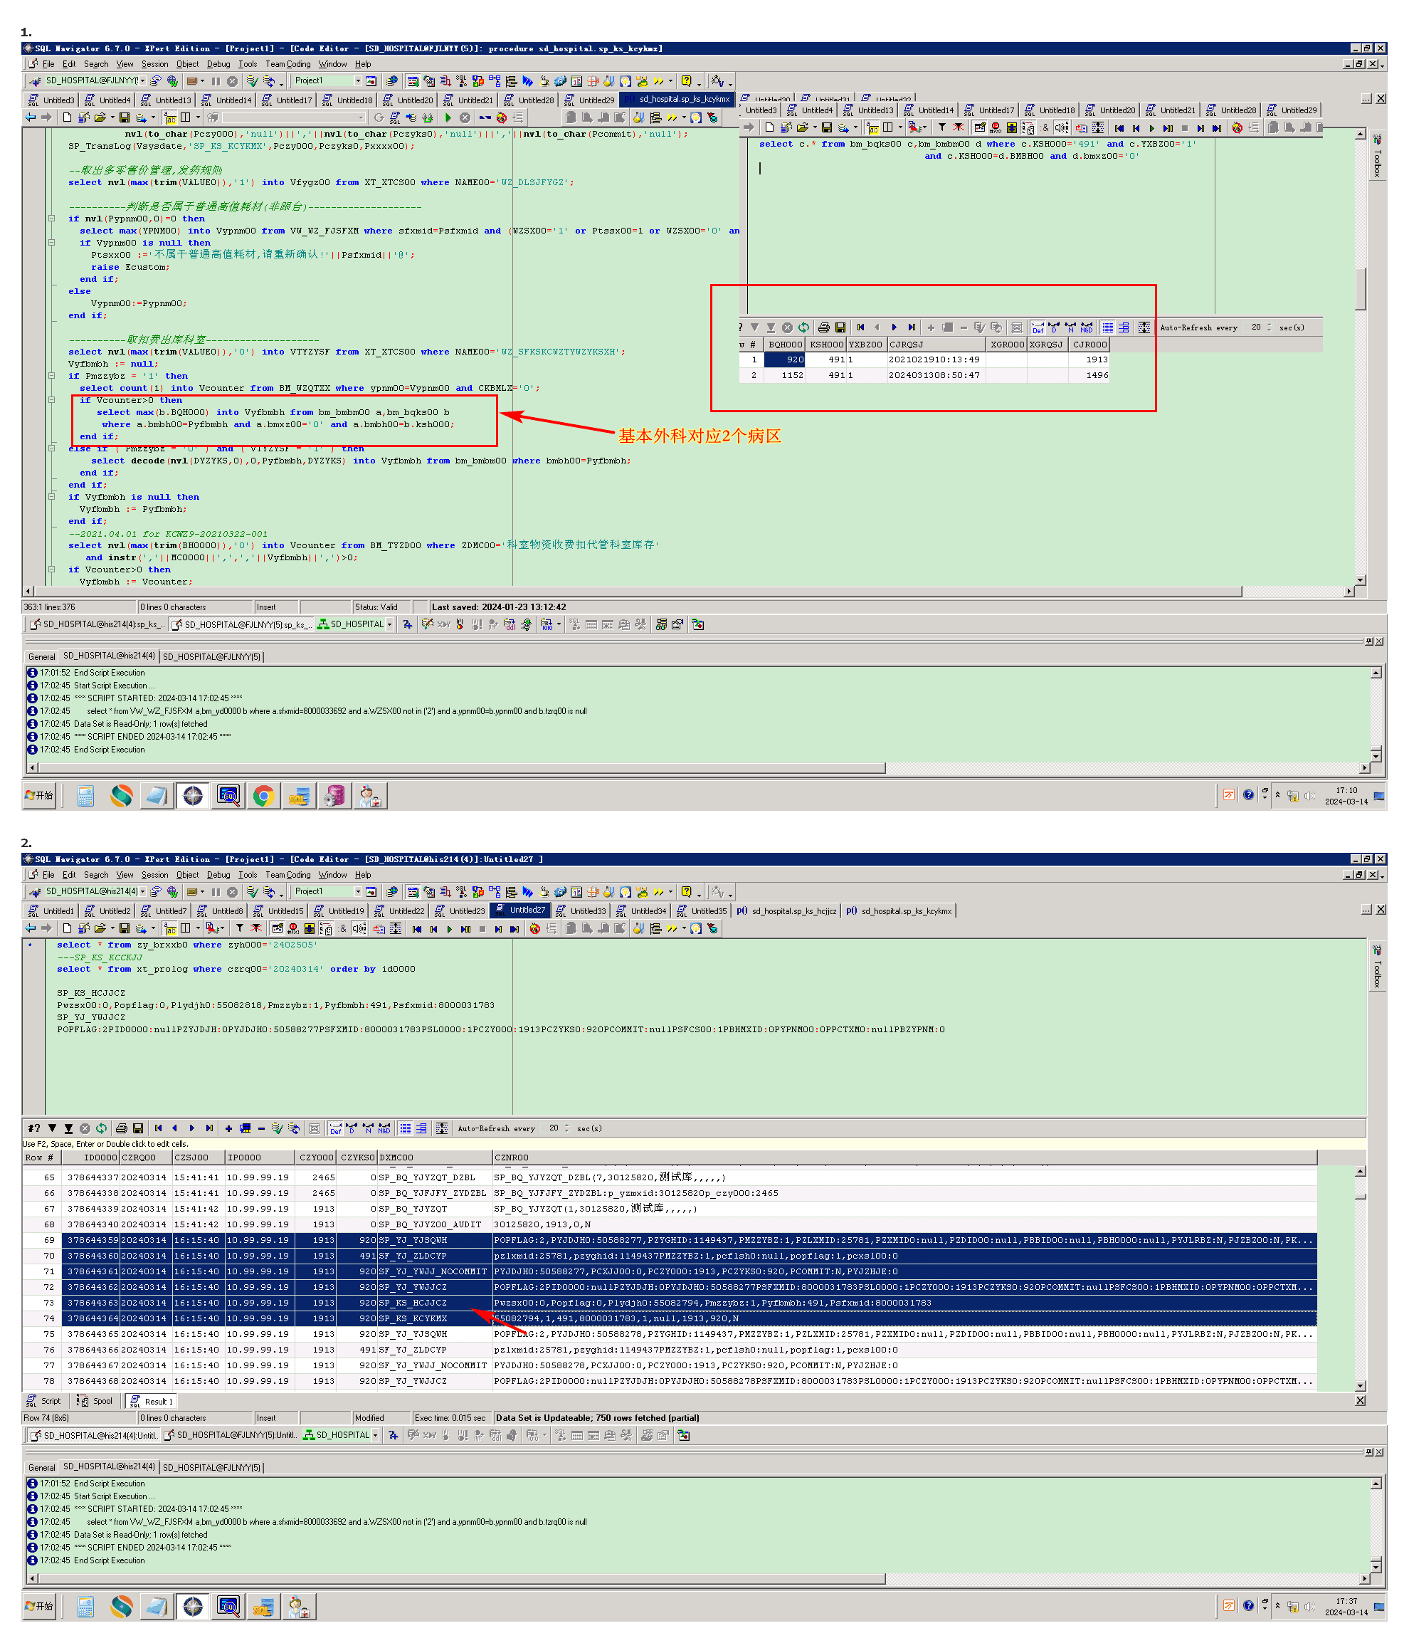Toggle the N&D display mode button in second window's grid
Viewport: 1409px width, 1643px height.
tap(384, 1128)
